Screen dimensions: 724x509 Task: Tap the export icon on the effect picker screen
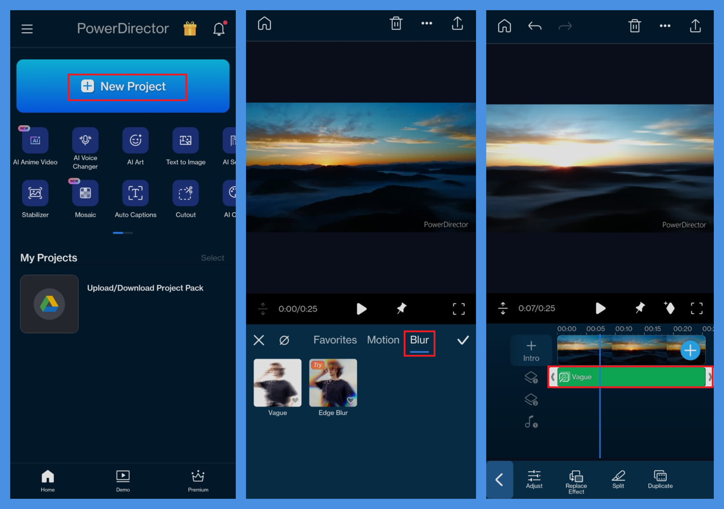457,23
